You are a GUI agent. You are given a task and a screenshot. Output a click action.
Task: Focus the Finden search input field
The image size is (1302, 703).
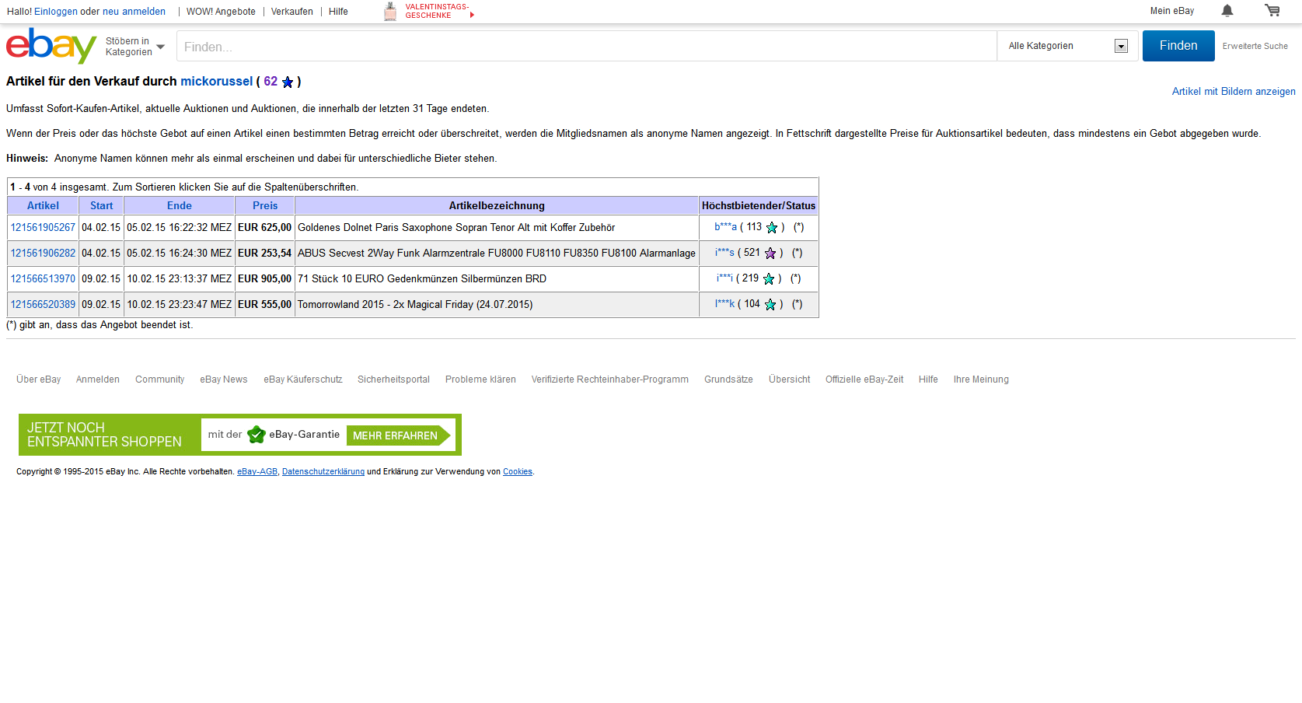(x=587, y=46)
